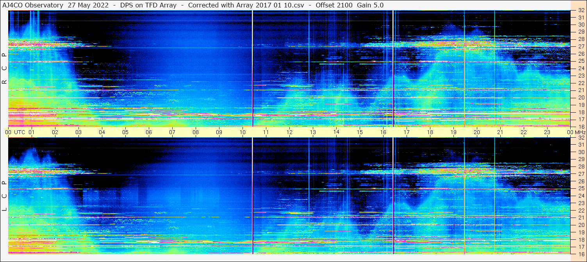Click the 23 hour time label
Viewport: 587px width, 262px height.
click(547, 132)
